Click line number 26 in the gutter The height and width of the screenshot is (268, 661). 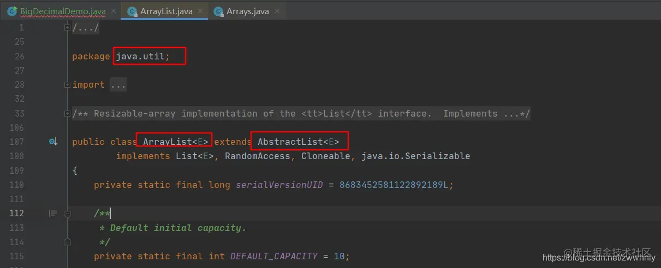click(19, 56)
